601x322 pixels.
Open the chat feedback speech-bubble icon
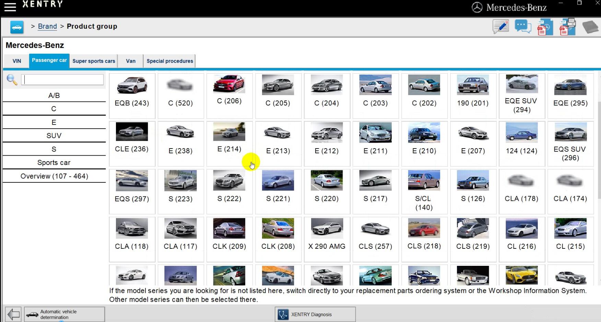pos(523,26)
